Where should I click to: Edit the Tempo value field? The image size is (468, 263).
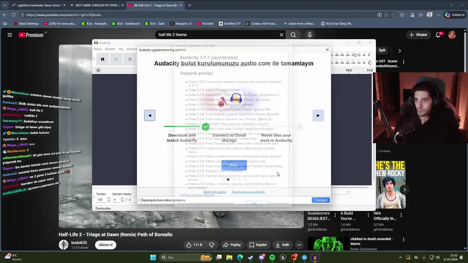(102, 200)
